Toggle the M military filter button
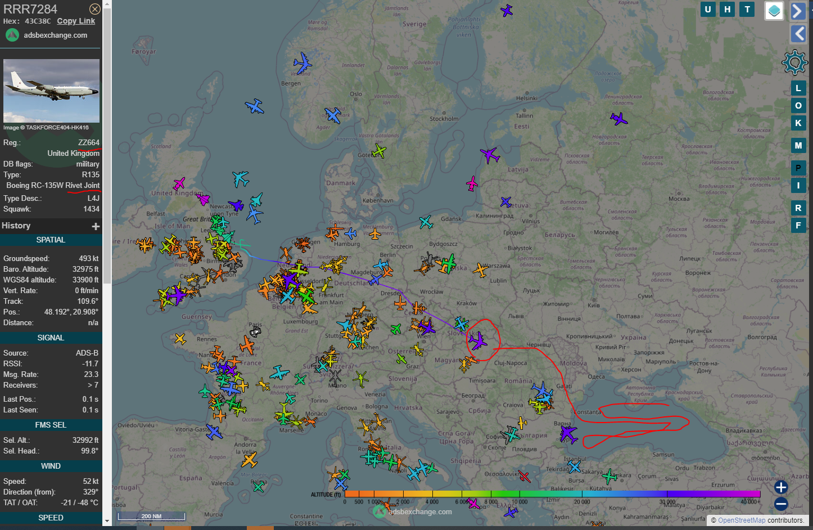This screenshot has width=813, height=530. coord(798,145)
